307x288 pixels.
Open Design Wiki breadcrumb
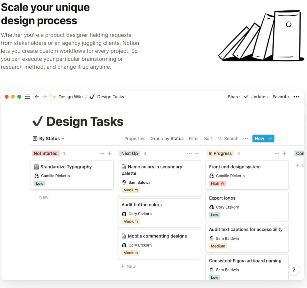[71, 97]
